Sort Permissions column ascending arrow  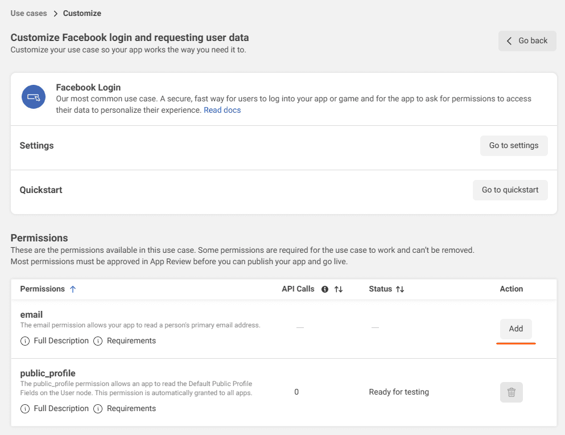tap(73, 289)
